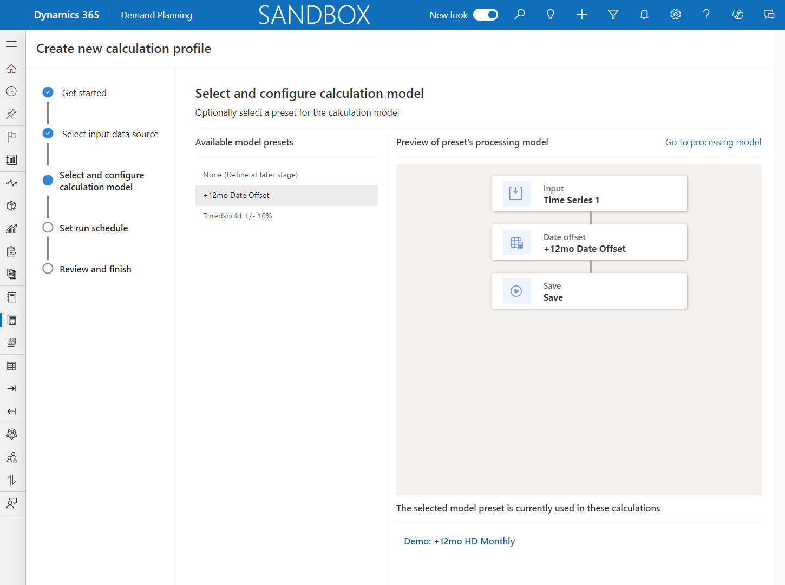Viewport: 785px width, 585px height.
Task: Open the Copilot icon in header
Action: pyautogui.click(x=738, y=15)
